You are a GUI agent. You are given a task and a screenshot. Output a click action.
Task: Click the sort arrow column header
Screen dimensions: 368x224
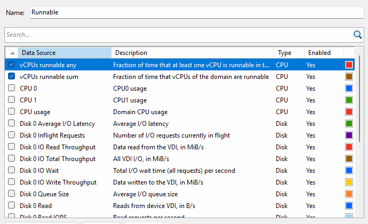(x=12, y=53)
